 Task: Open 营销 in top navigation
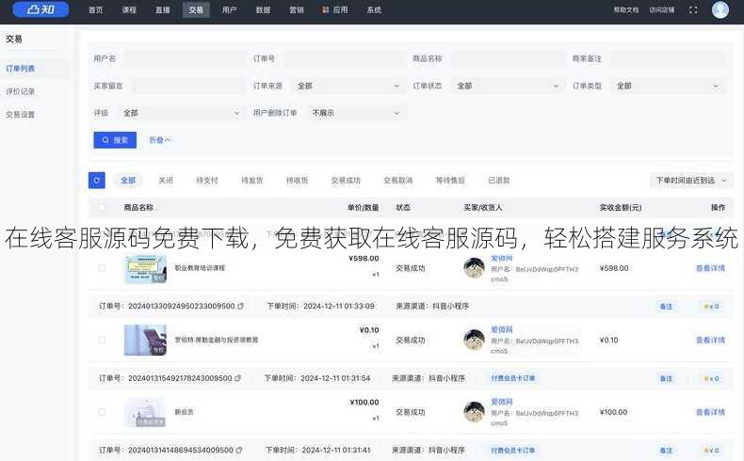pyautogui.click(x=297, y=10)
